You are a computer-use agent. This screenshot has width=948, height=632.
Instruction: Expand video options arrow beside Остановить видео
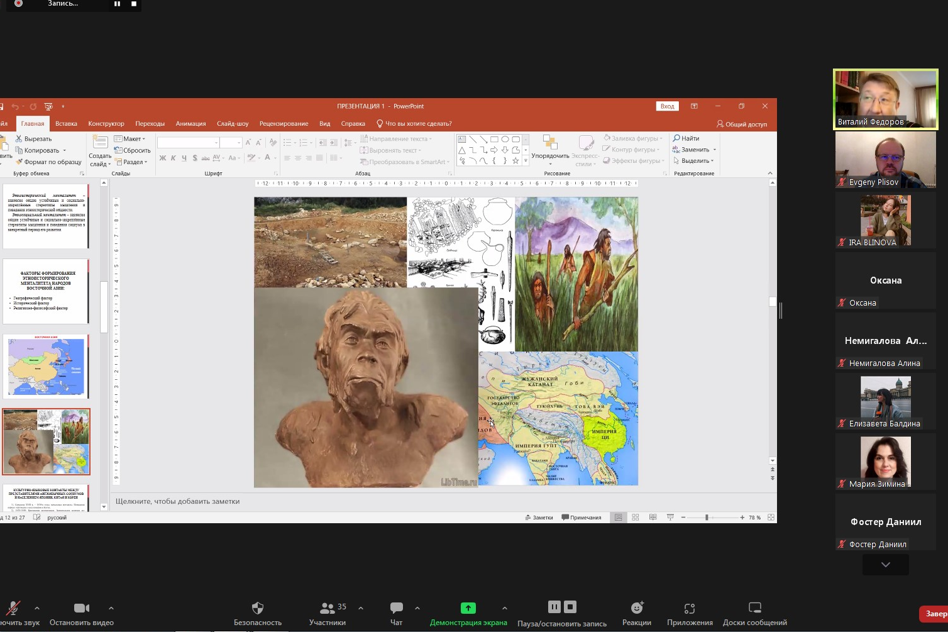tap(111, 608)
